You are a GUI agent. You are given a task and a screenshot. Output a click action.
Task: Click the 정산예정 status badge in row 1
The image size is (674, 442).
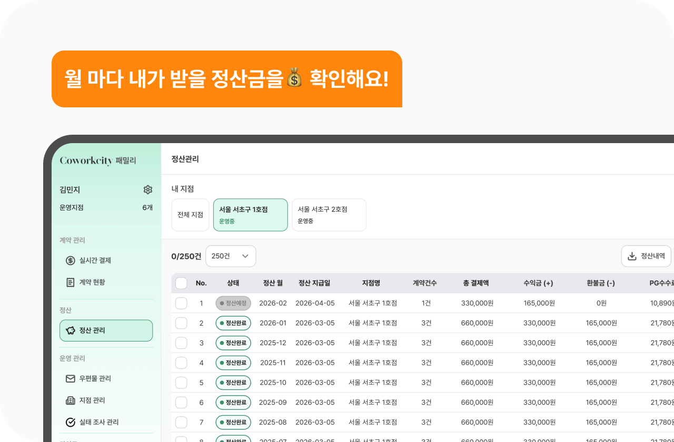(x=233, y=303)
